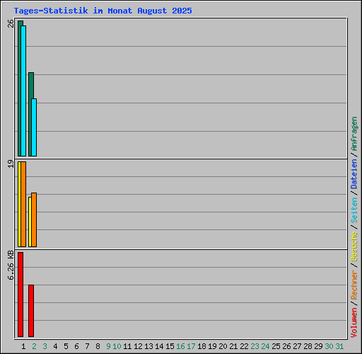Click day label 19 on the x-axis
This screenshot has height=354, width=362.
pyautogui.click(x=212, y=346)
